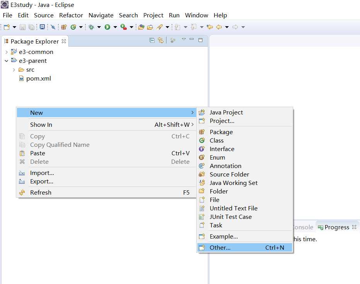Open the Project menu
The height and width of the screenshot is (284, 360).
click(153, 15)
